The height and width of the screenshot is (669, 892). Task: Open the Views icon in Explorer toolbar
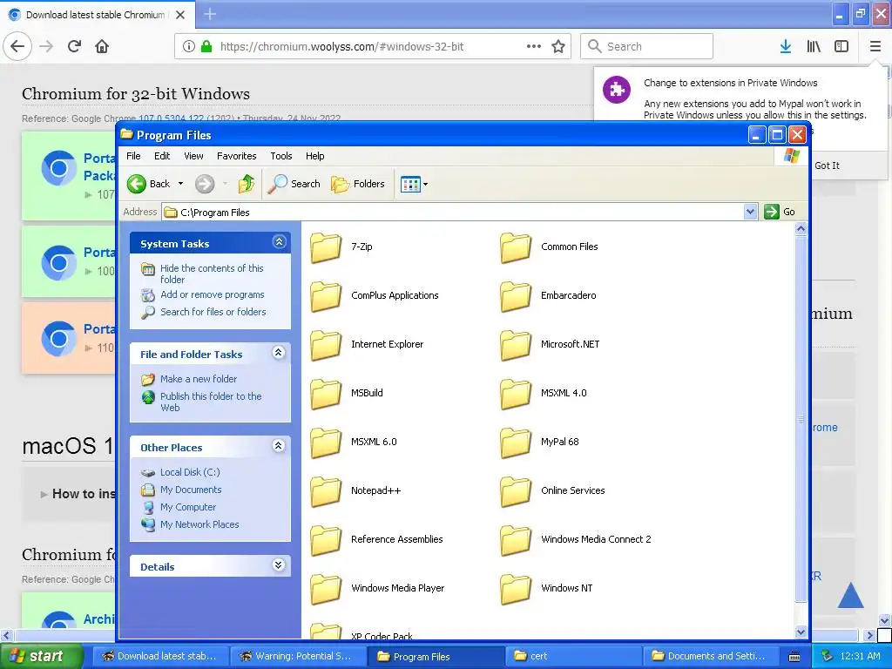click(x=410, y=184)
